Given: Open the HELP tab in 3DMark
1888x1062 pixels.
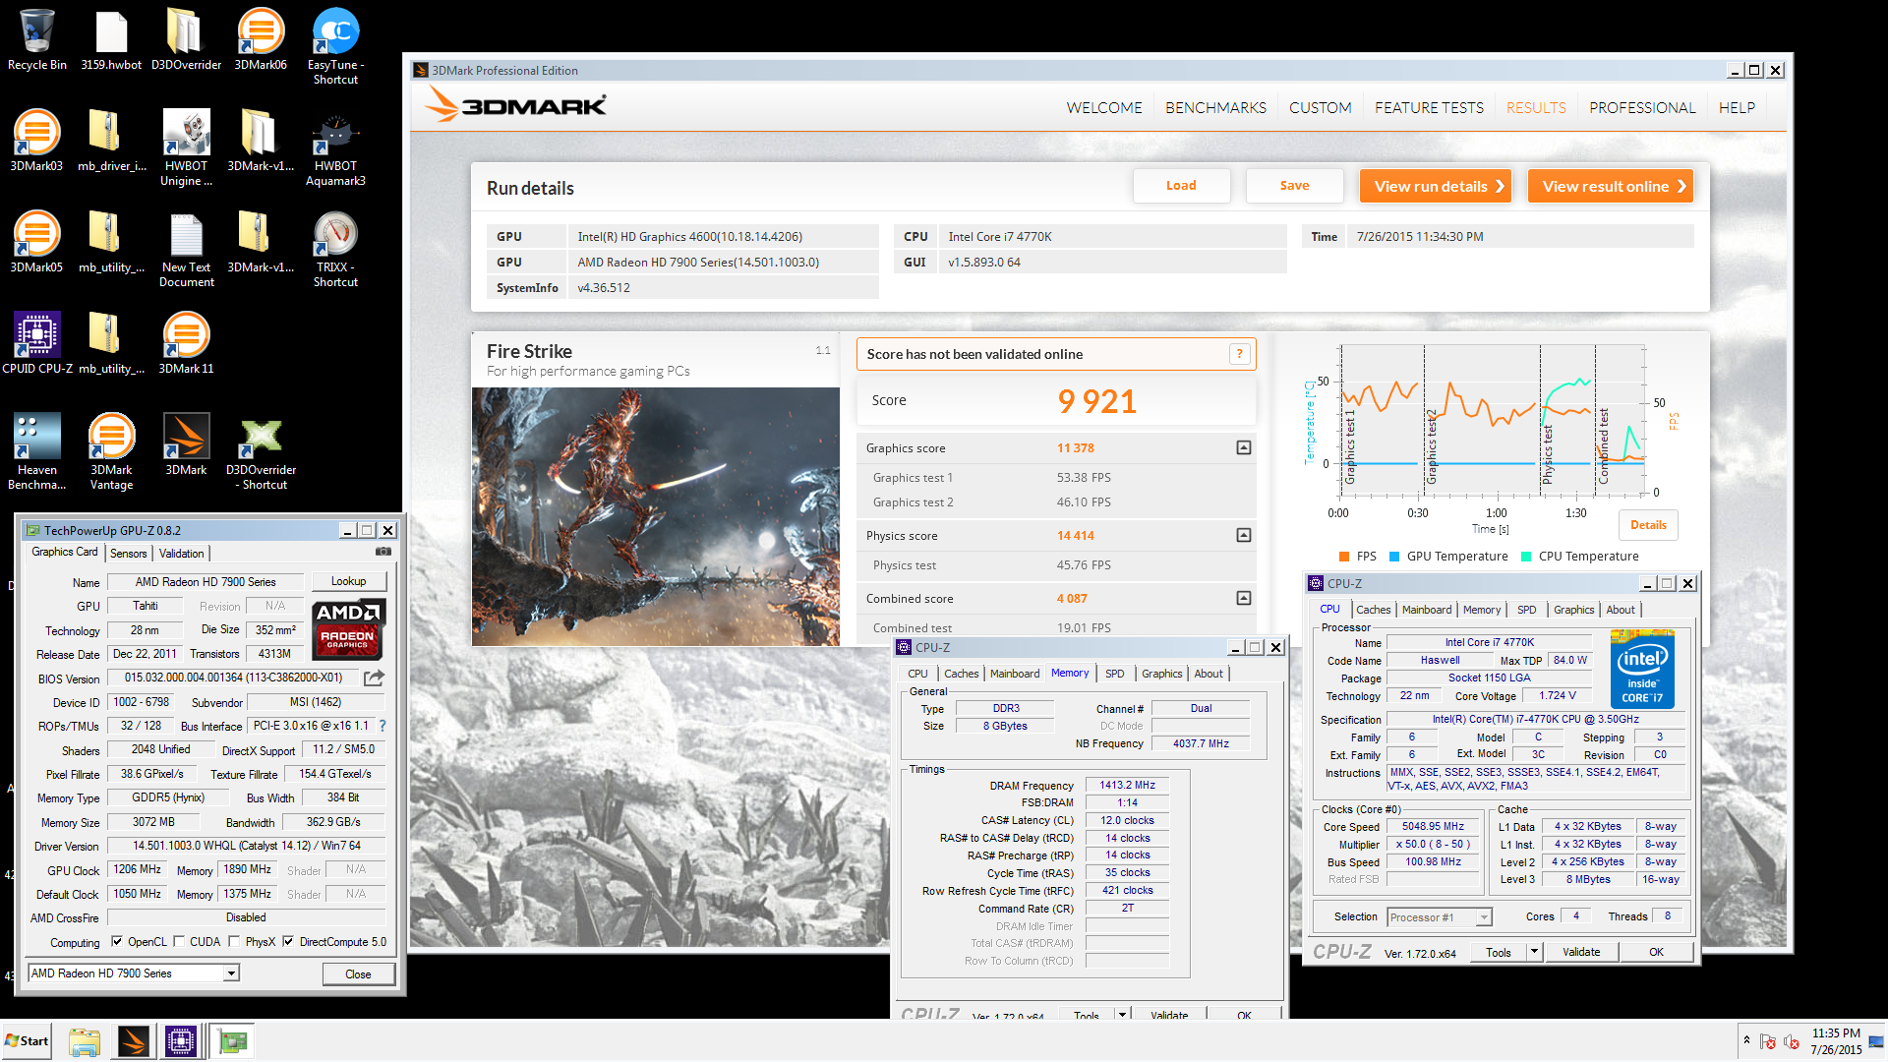Looking at the screenshot, I should tap(1737, 107).
